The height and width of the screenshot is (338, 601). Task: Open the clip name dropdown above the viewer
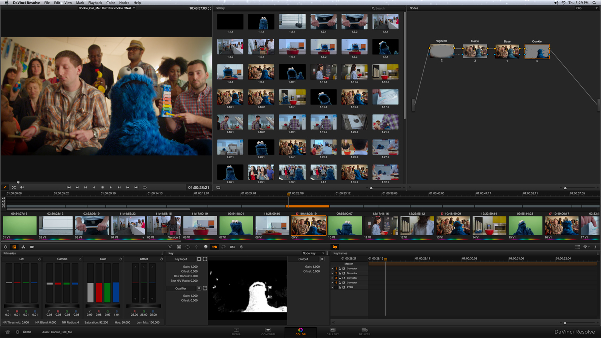107,8
